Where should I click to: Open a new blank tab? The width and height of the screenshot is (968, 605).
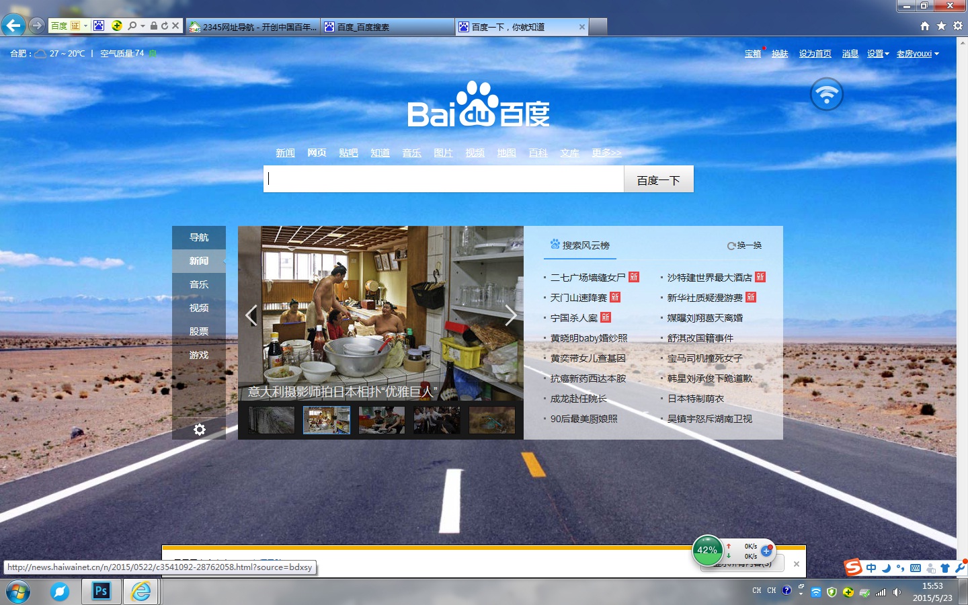tap(598, 27)
